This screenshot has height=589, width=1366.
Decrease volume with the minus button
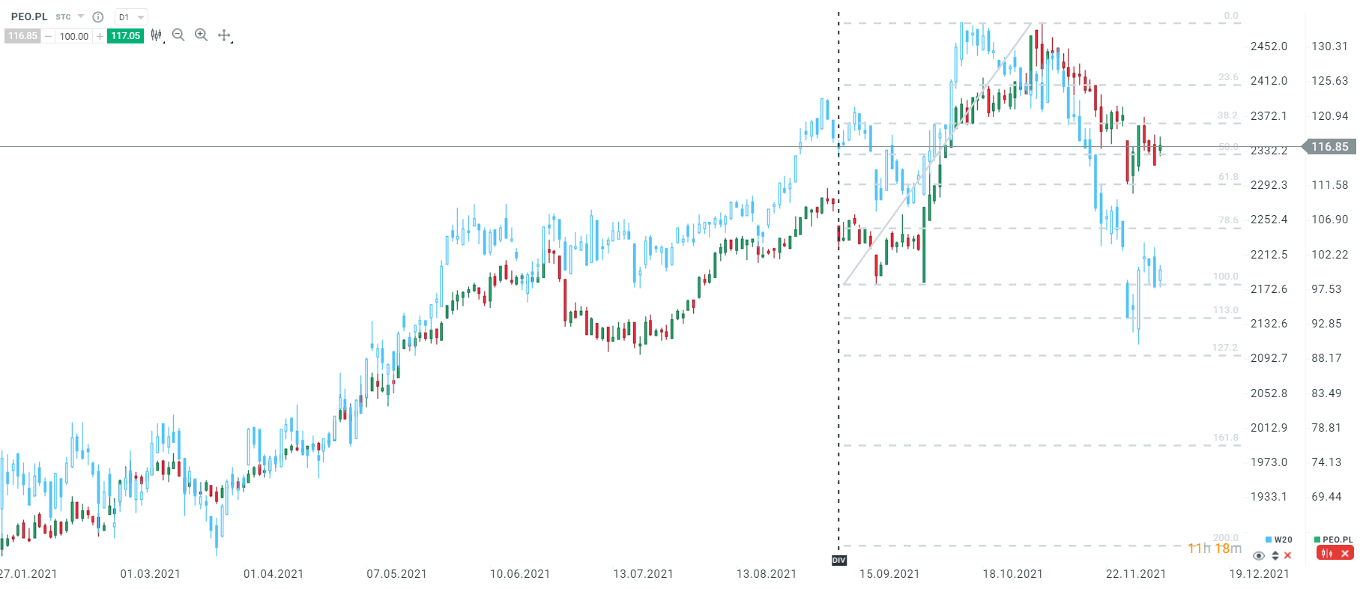click(49, 36)
